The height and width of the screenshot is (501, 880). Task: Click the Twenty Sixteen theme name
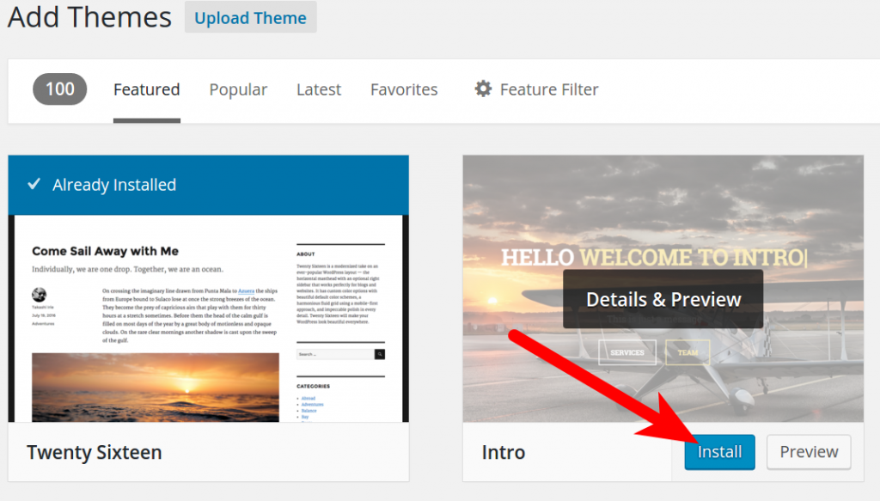tap(94, 452)
